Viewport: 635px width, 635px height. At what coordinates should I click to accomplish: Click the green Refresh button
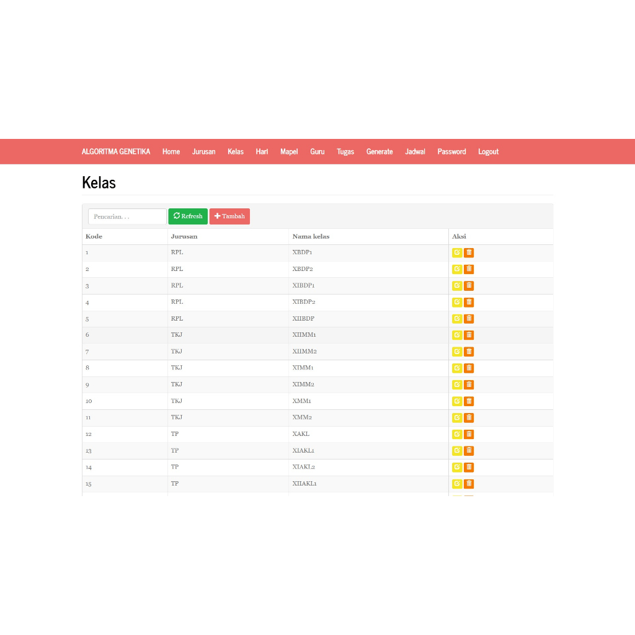[x=188, y=216]
